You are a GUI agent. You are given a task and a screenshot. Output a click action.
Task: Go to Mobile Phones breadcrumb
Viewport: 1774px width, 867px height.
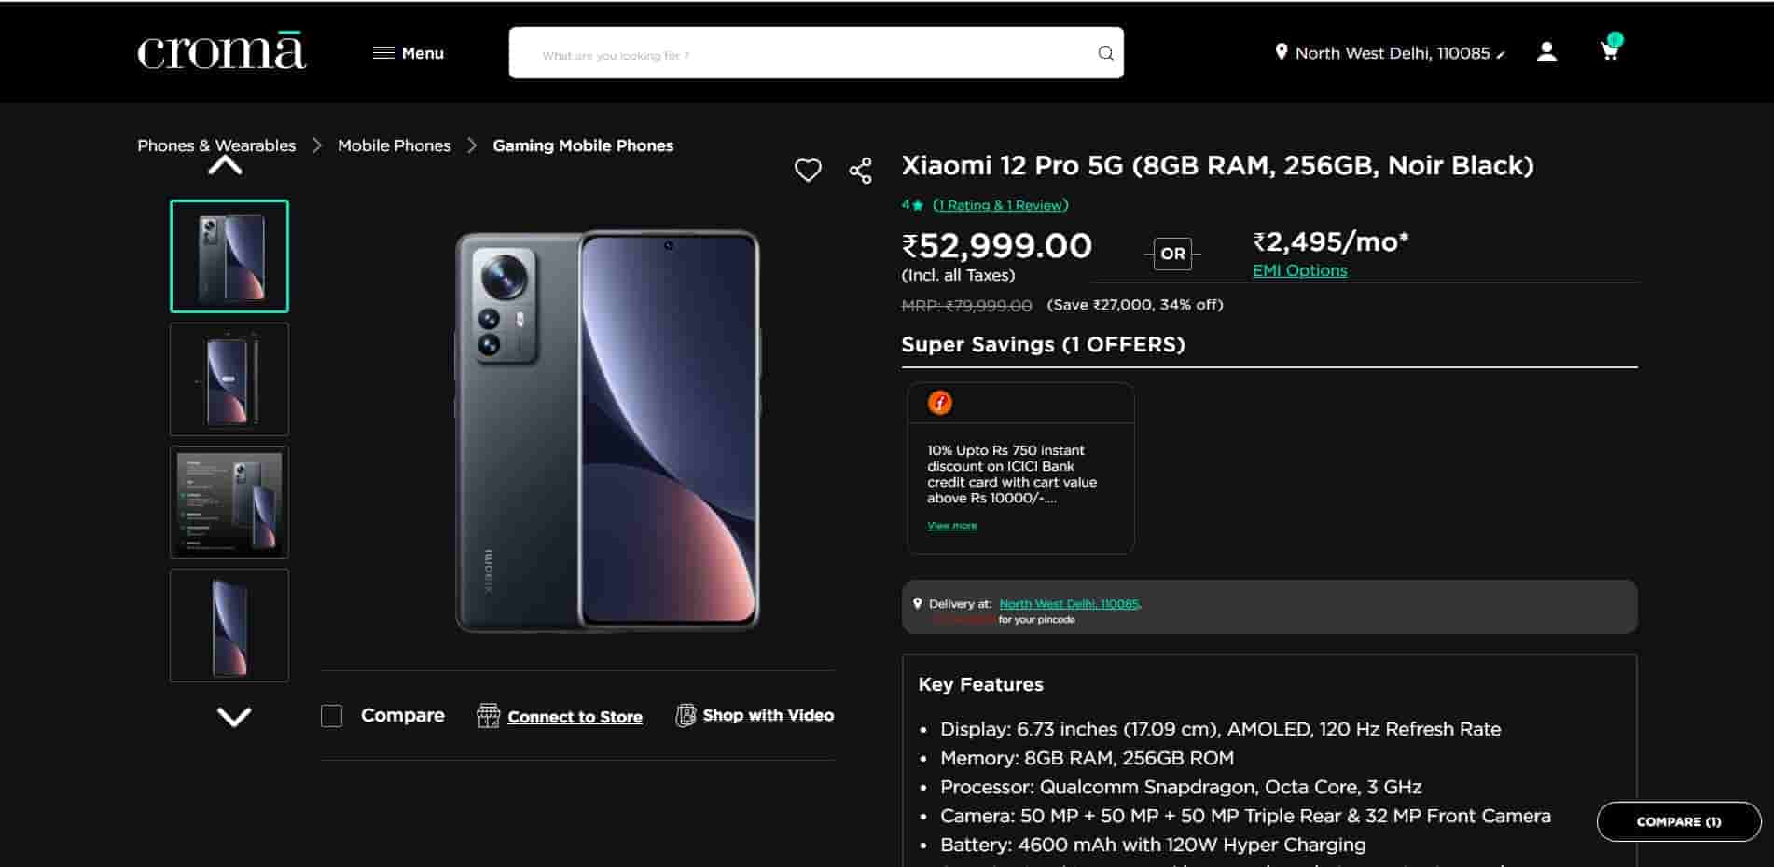394,145
